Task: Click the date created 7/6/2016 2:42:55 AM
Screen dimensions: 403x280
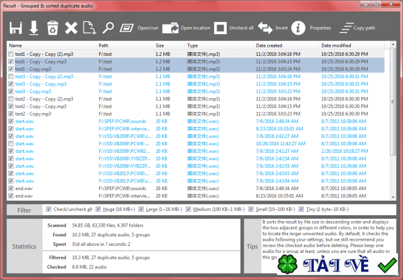Action: point(277,166)
